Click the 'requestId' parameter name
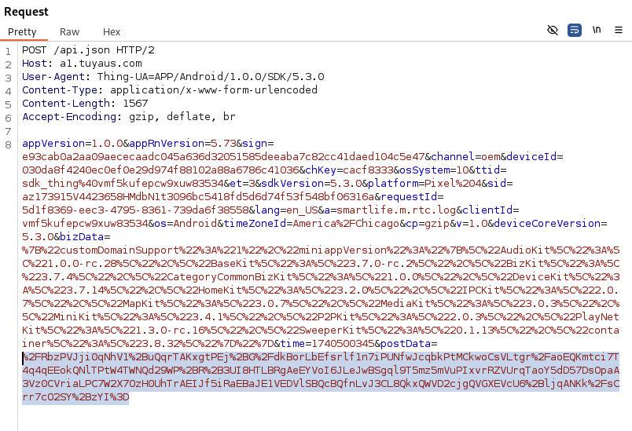This screenshot has width=632, height=431. (x=409, y=196)
